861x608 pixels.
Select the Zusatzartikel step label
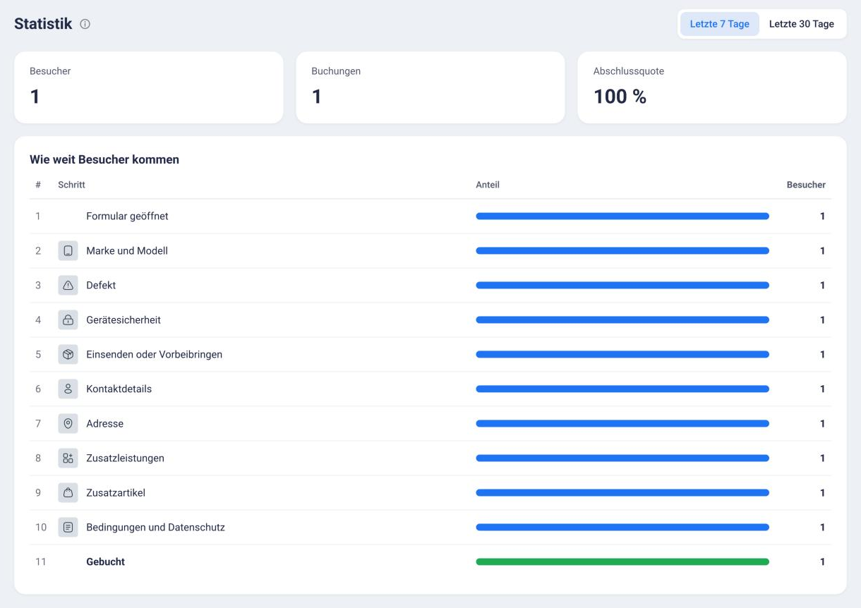coord(116,492)
